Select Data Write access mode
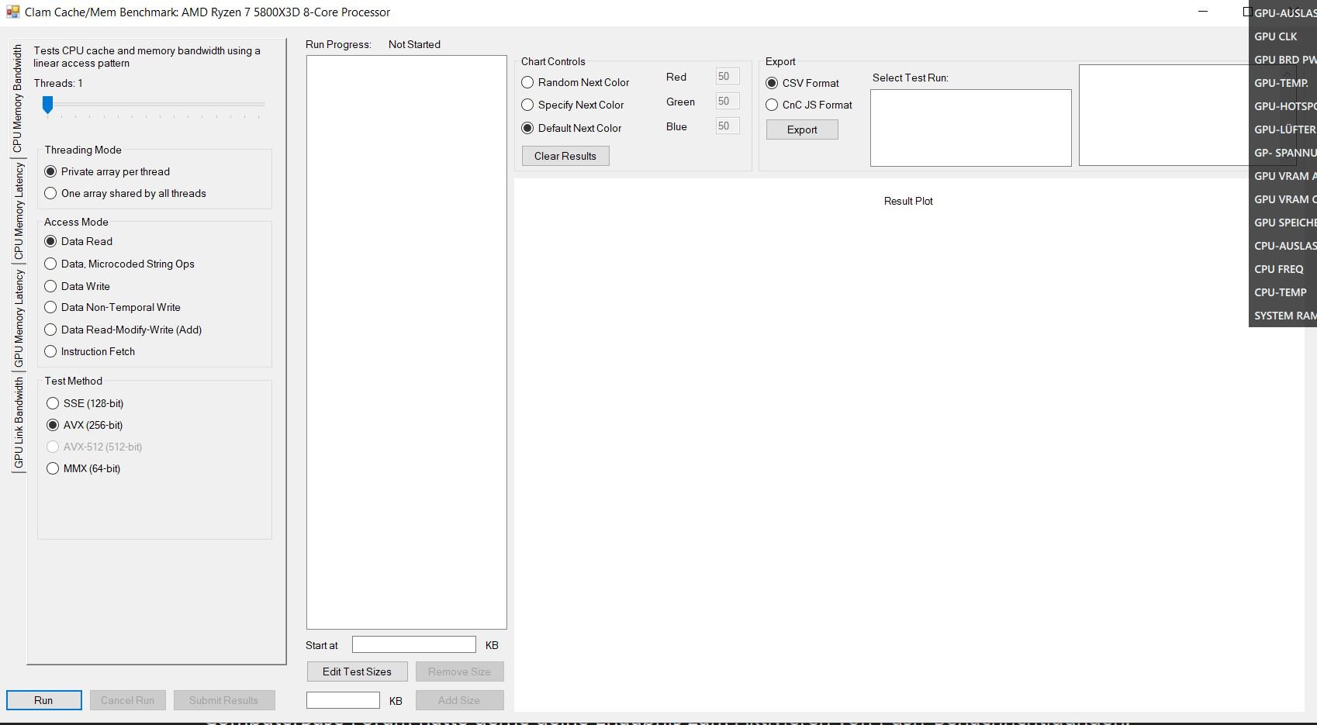The image size is (1317, 725). [78, 286]
